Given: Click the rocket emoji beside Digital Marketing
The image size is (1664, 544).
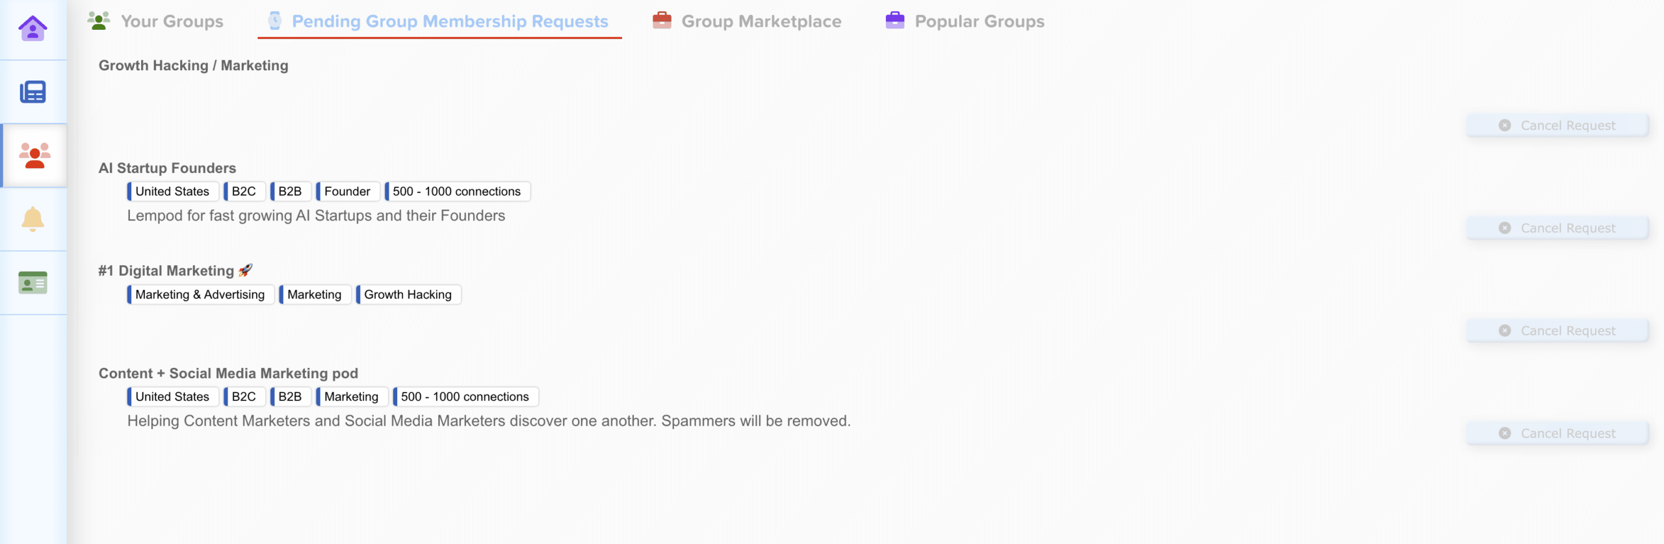Looking at the screenshot, I should pyautogui.click(x=246, y=270).
